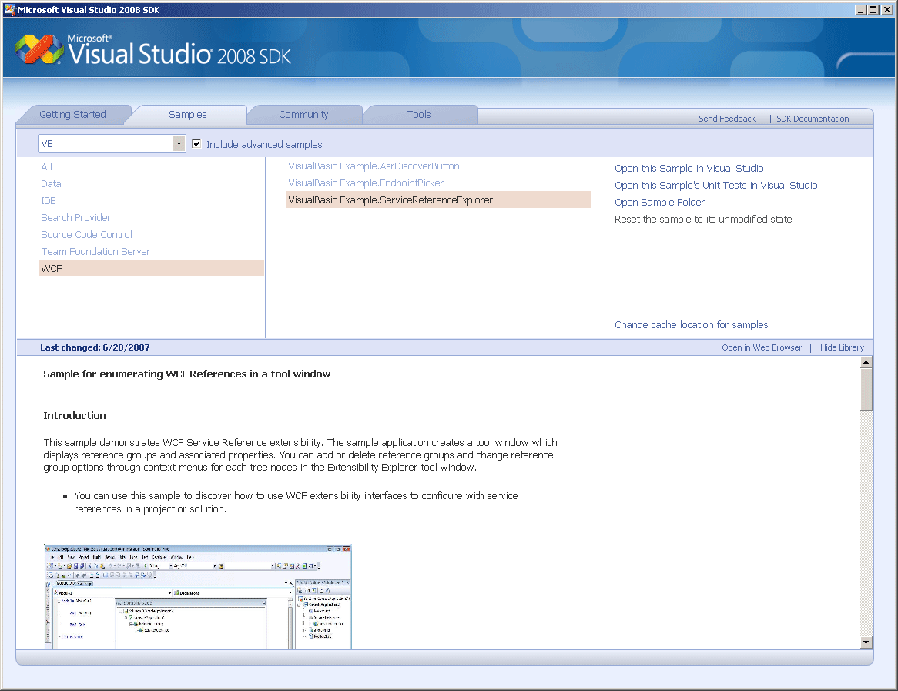Select the All category
Image resolution: width=898 pixels, height=691 pixels.
coord(46,166)
